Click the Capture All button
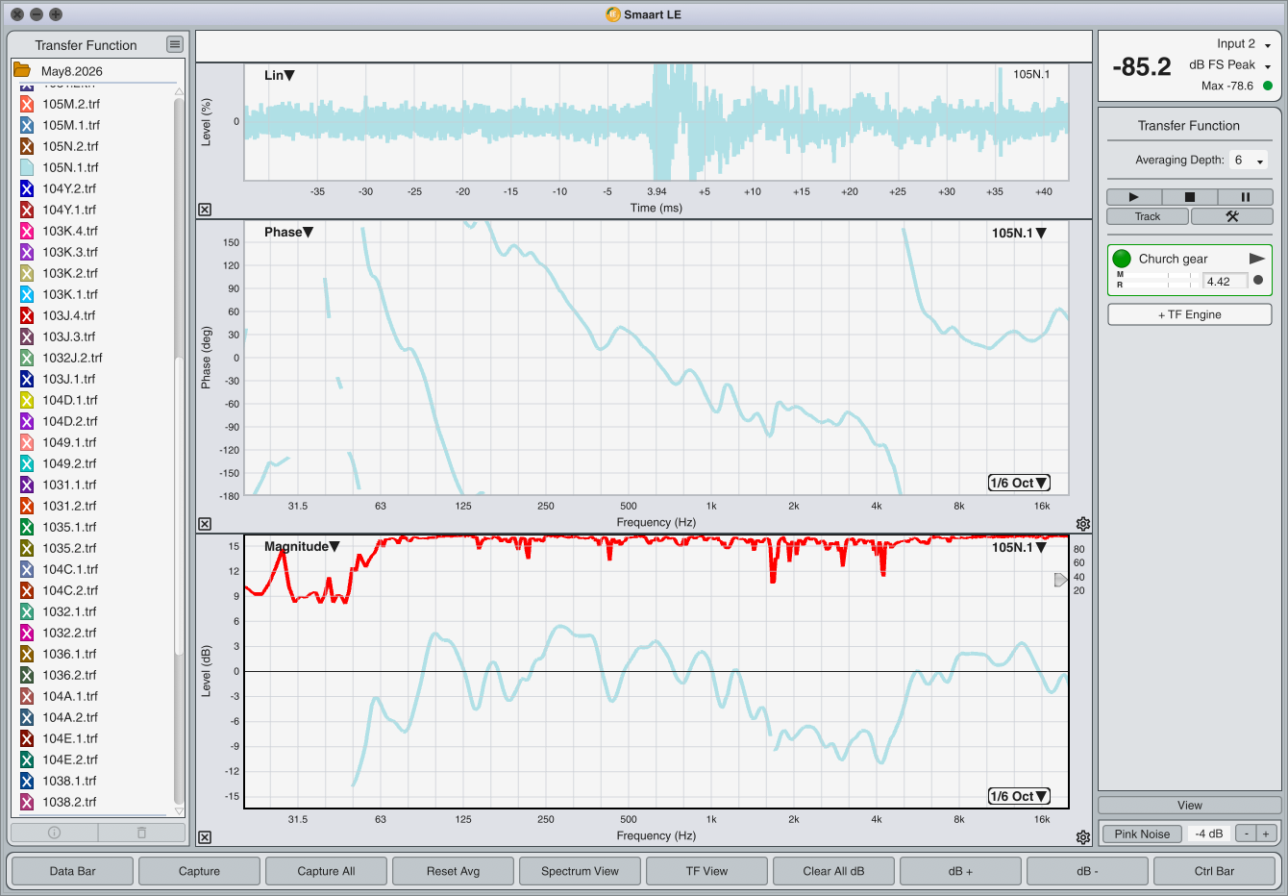 pyautogui.click(x=326, y=871)
